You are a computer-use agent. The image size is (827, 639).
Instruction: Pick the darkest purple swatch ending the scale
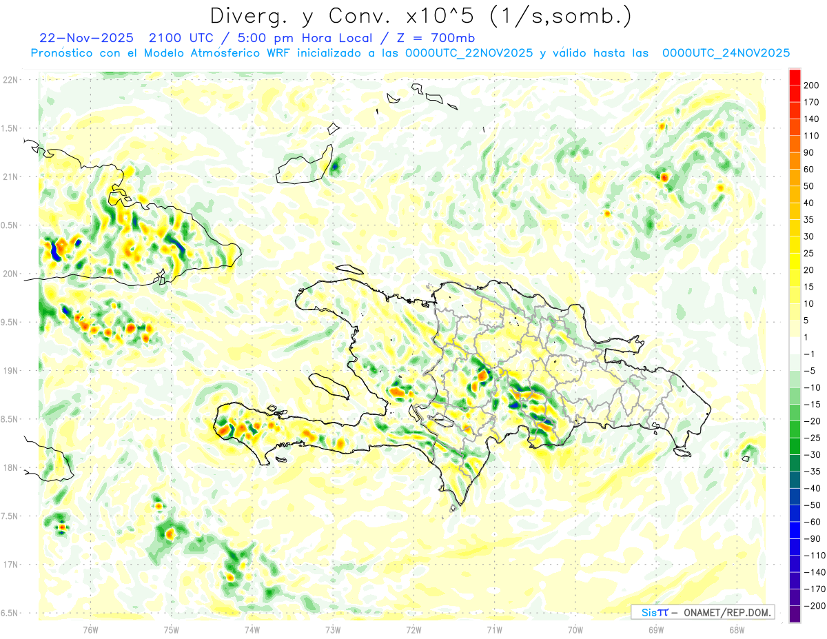click(795, 613)
